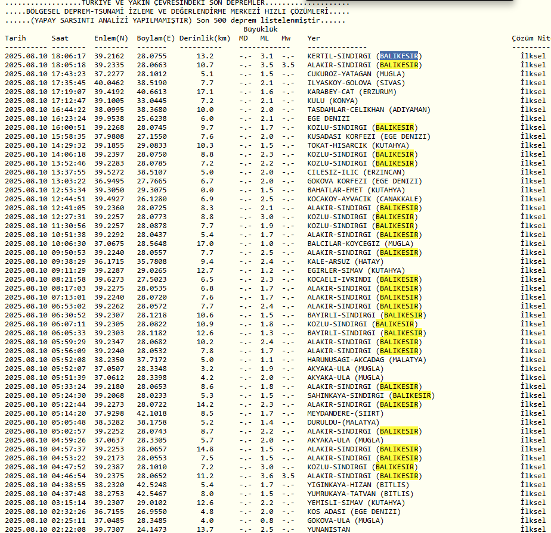The width and height of the screenshot is (551, 533).
Task: Click the location TASDAMLAR-CELIKHAN (ADIYAMAN)
Action: 369,110
